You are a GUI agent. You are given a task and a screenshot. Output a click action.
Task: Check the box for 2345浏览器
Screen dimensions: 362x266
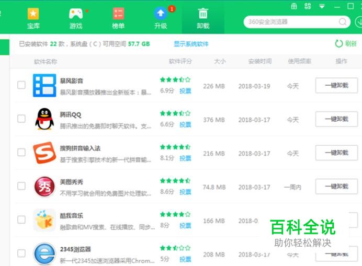(x=21, y=253)
